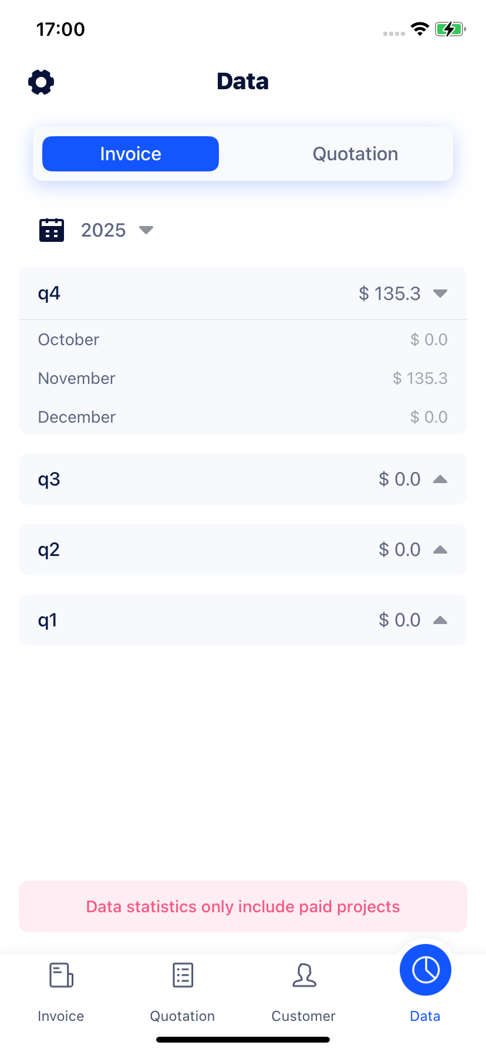Tap the Quotation list icon in bottom bar
Screen dimensions: 486x1052
coord(183,975)
